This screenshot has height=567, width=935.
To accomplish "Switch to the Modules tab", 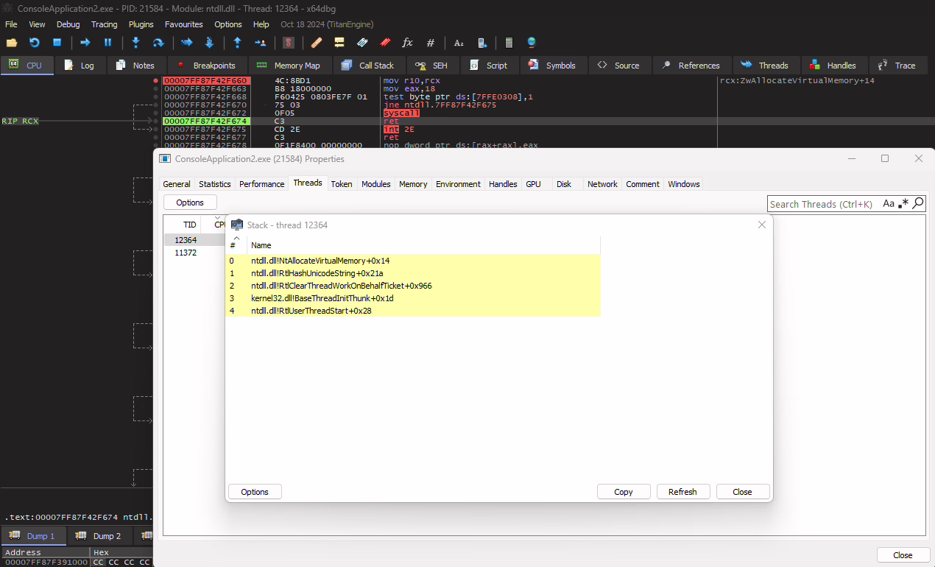I will tap(375, 184).
